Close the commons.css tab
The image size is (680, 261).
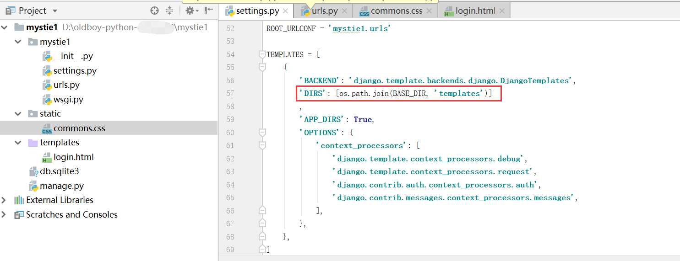(x=429, y=11)
